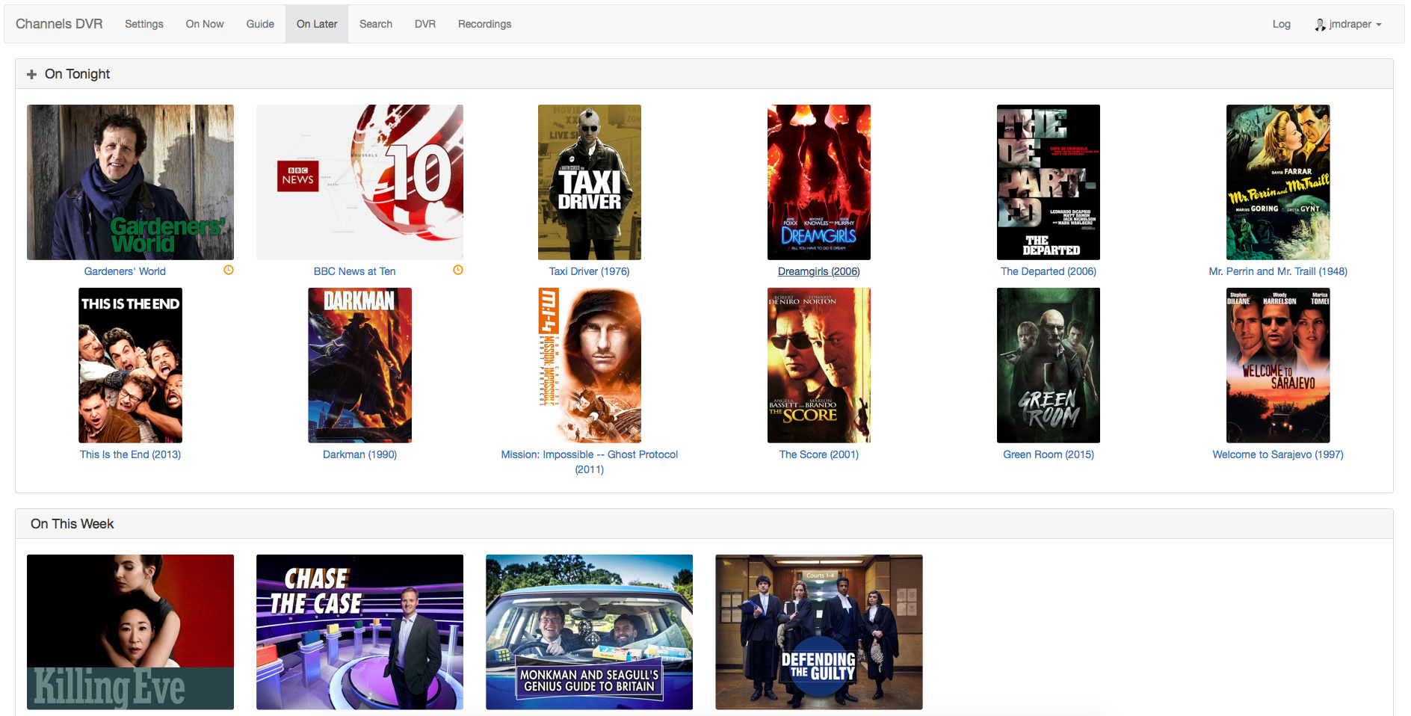This screenshot has height=716, width=1411.
Task: Click the user profile icon
Action: point(1320,25)
